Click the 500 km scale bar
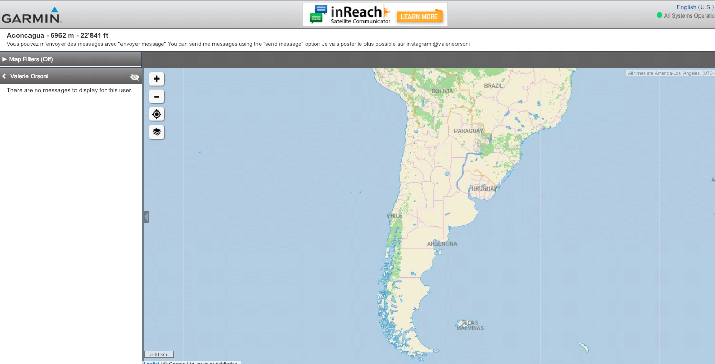This screenshot has width=715, height=364. pos(159,354)
